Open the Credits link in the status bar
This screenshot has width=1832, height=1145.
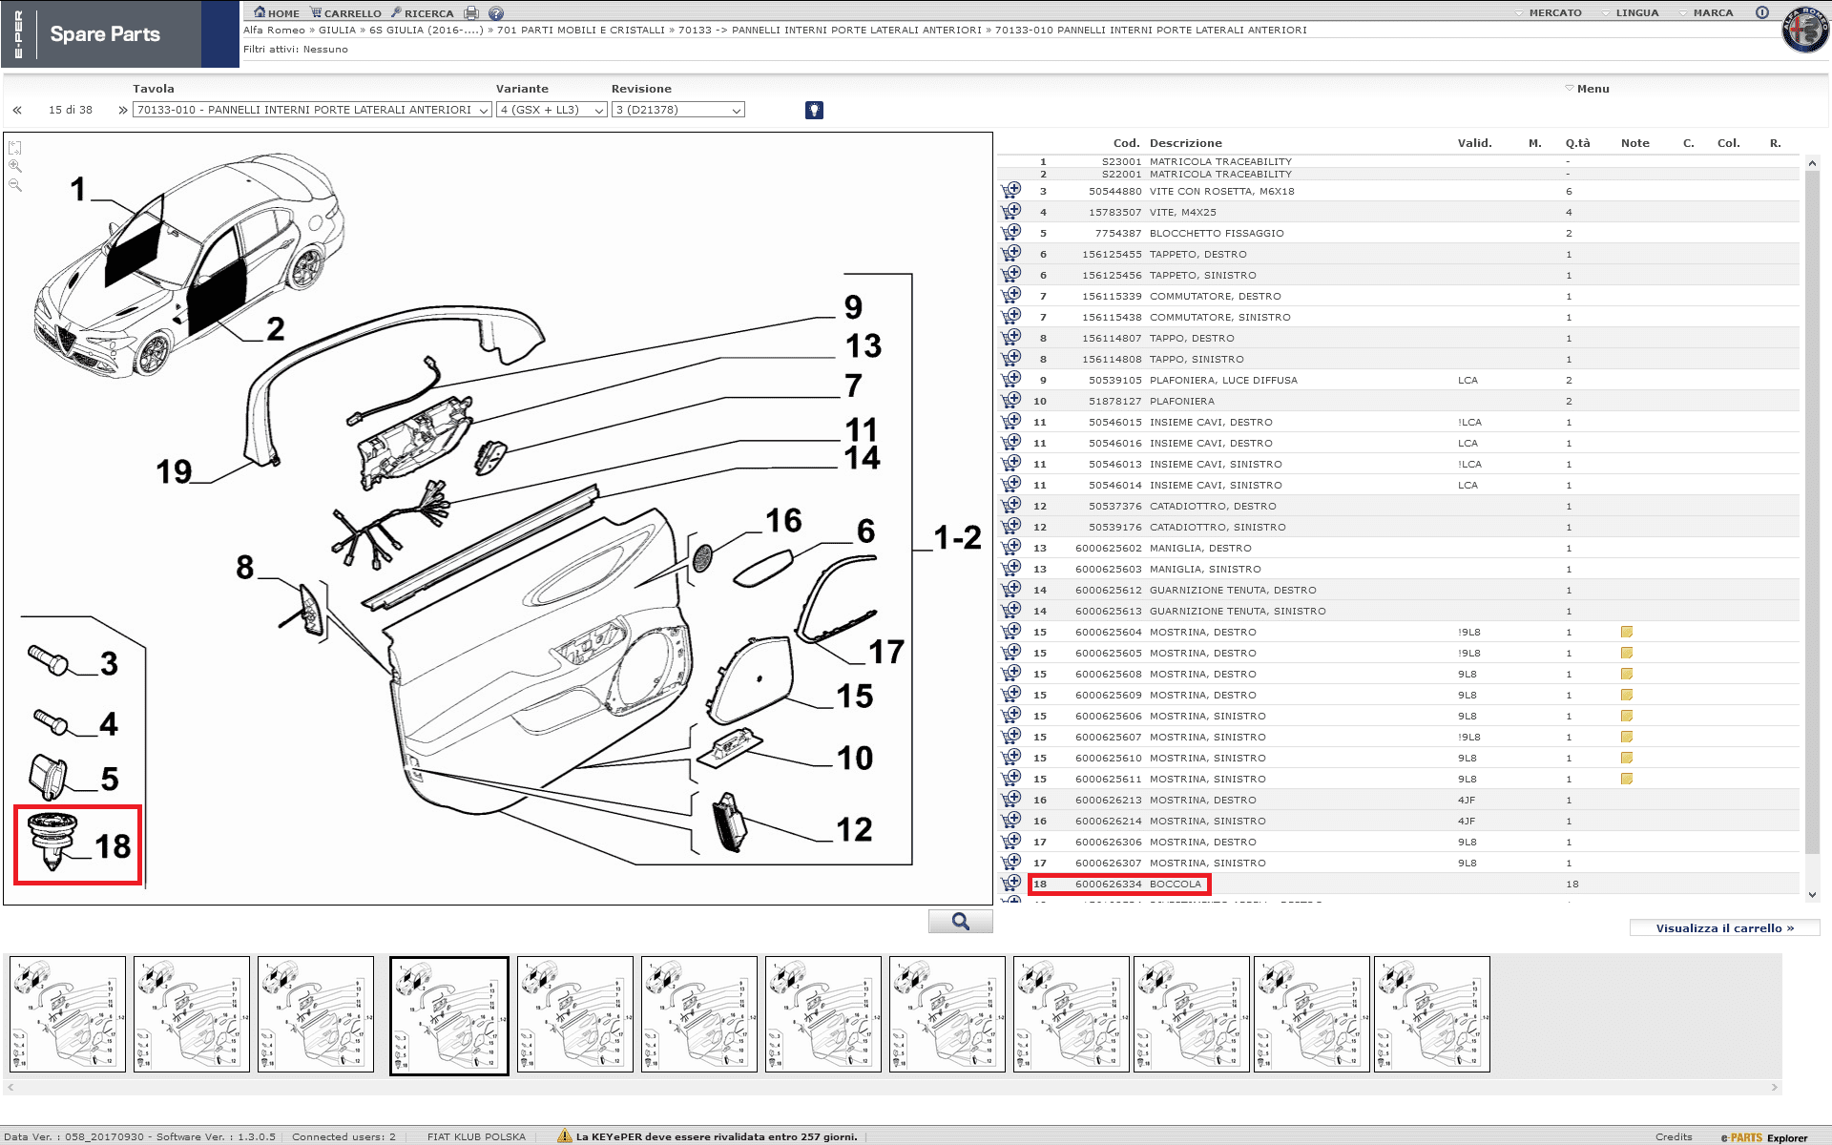1674,1136
